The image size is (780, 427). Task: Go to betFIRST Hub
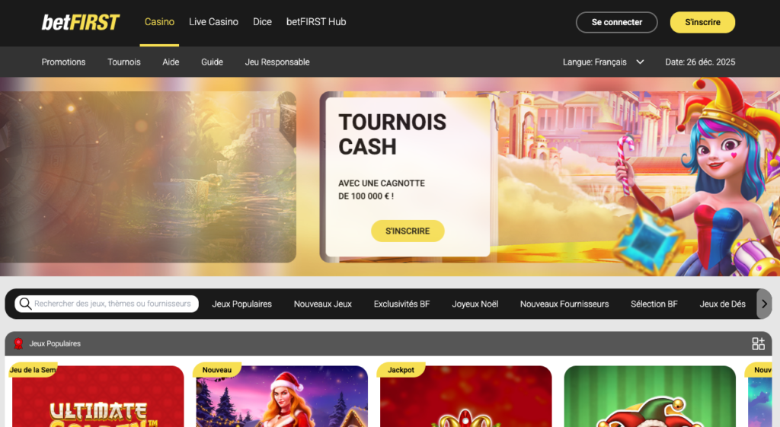(316, 22)
